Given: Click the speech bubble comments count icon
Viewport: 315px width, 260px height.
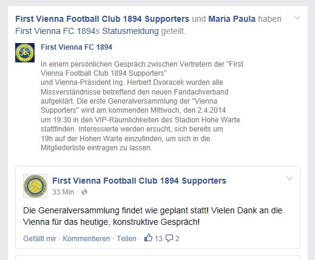Looking at the screenshot, I should (169, 238).
